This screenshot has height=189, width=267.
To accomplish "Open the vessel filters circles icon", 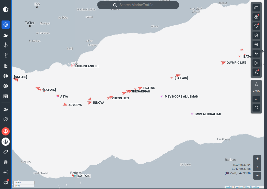I will tap(256, 17).
